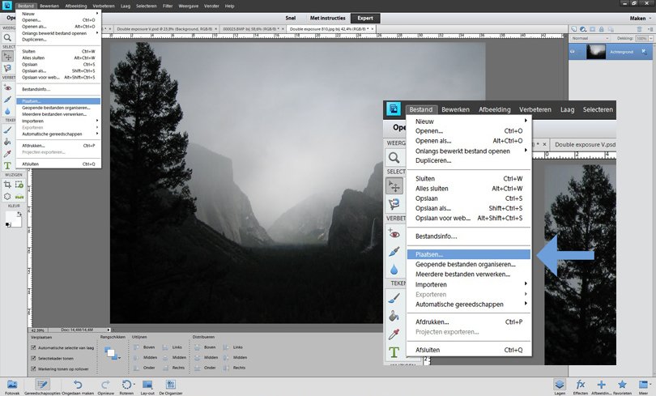This screenshot has width=656, height=396.
Task: Select the Crop tool
Action: click(7, 185)
